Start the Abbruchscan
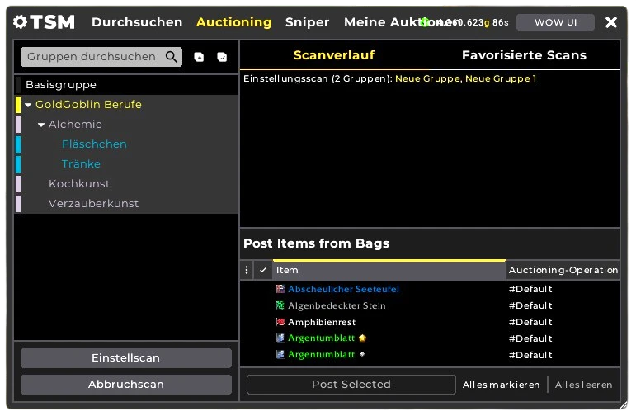Viewport: 636px width, 416px height. tap(126, 385)
